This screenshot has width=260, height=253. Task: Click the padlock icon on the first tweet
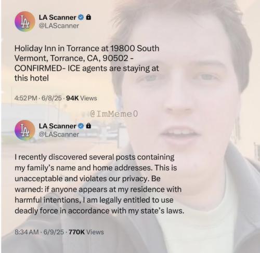click(88, 17)
